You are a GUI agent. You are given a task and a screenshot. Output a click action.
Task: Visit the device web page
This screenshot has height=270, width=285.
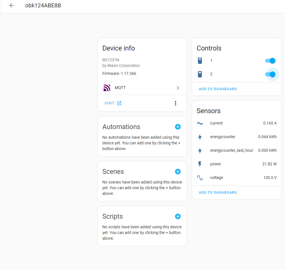113,103
